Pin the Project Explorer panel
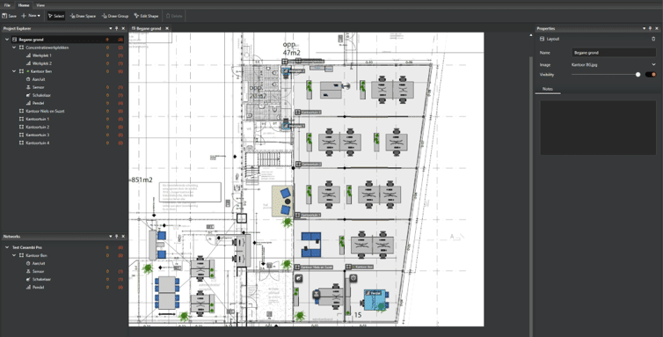 (117, 28)
